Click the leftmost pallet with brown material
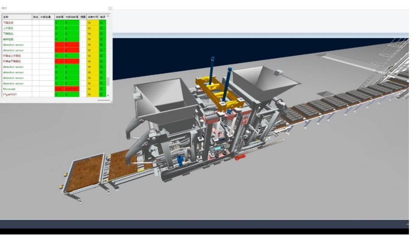The height and width of the screenshot is (240, 413). 86,173
